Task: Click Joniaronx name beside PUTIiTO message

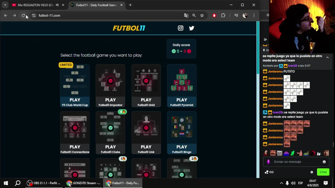Action: pos(275,72)
